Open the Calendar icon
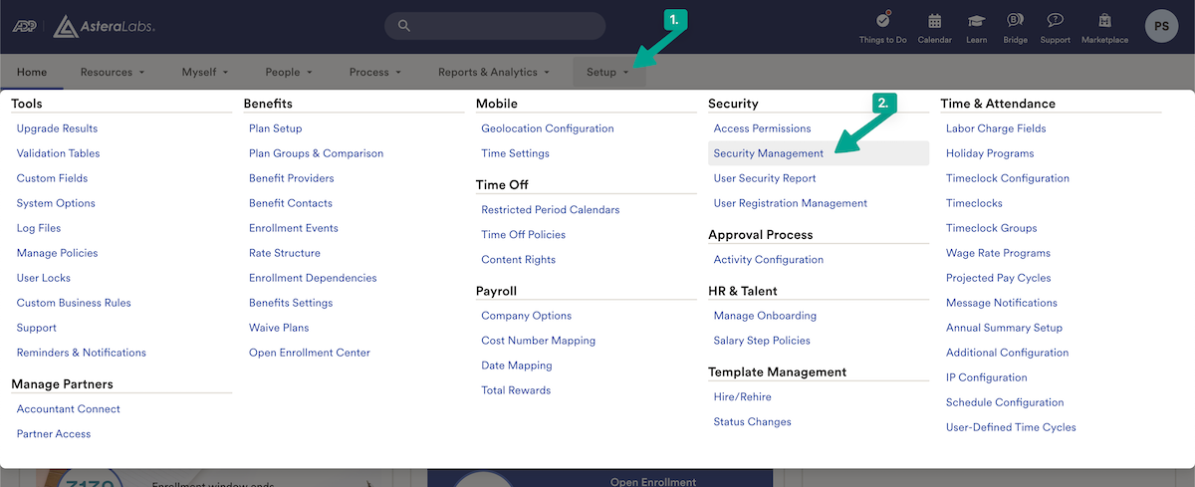The height and width of the screenshot is (487, 1195). point(934,21)
